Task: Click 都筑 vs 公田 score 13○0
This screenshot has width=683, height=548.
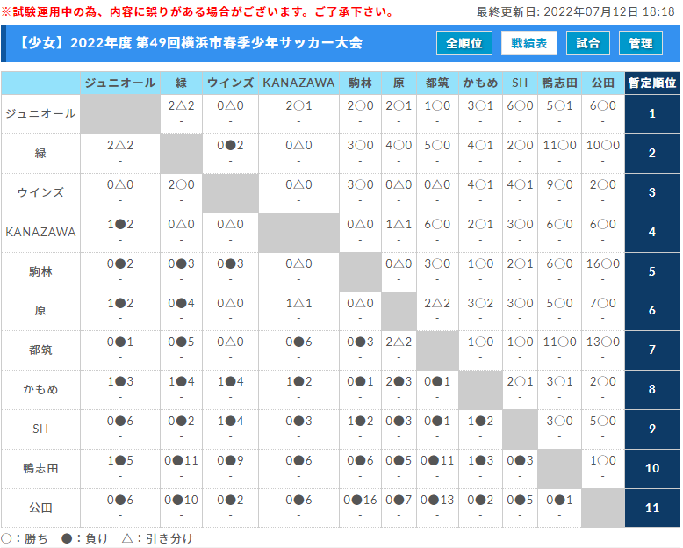Action: pyautogui.click(x=603, y=342)
